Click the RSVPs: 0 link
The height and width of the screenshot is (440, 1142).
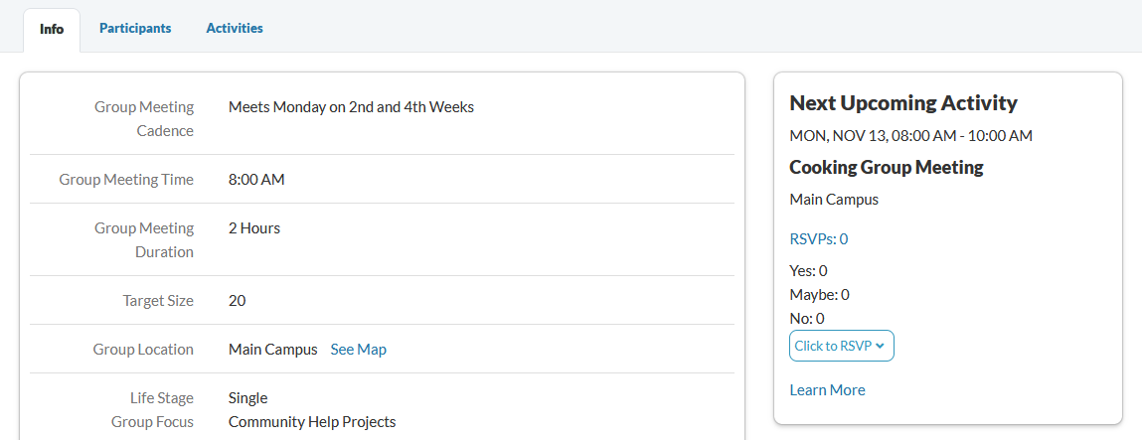[x=818, y=239]
